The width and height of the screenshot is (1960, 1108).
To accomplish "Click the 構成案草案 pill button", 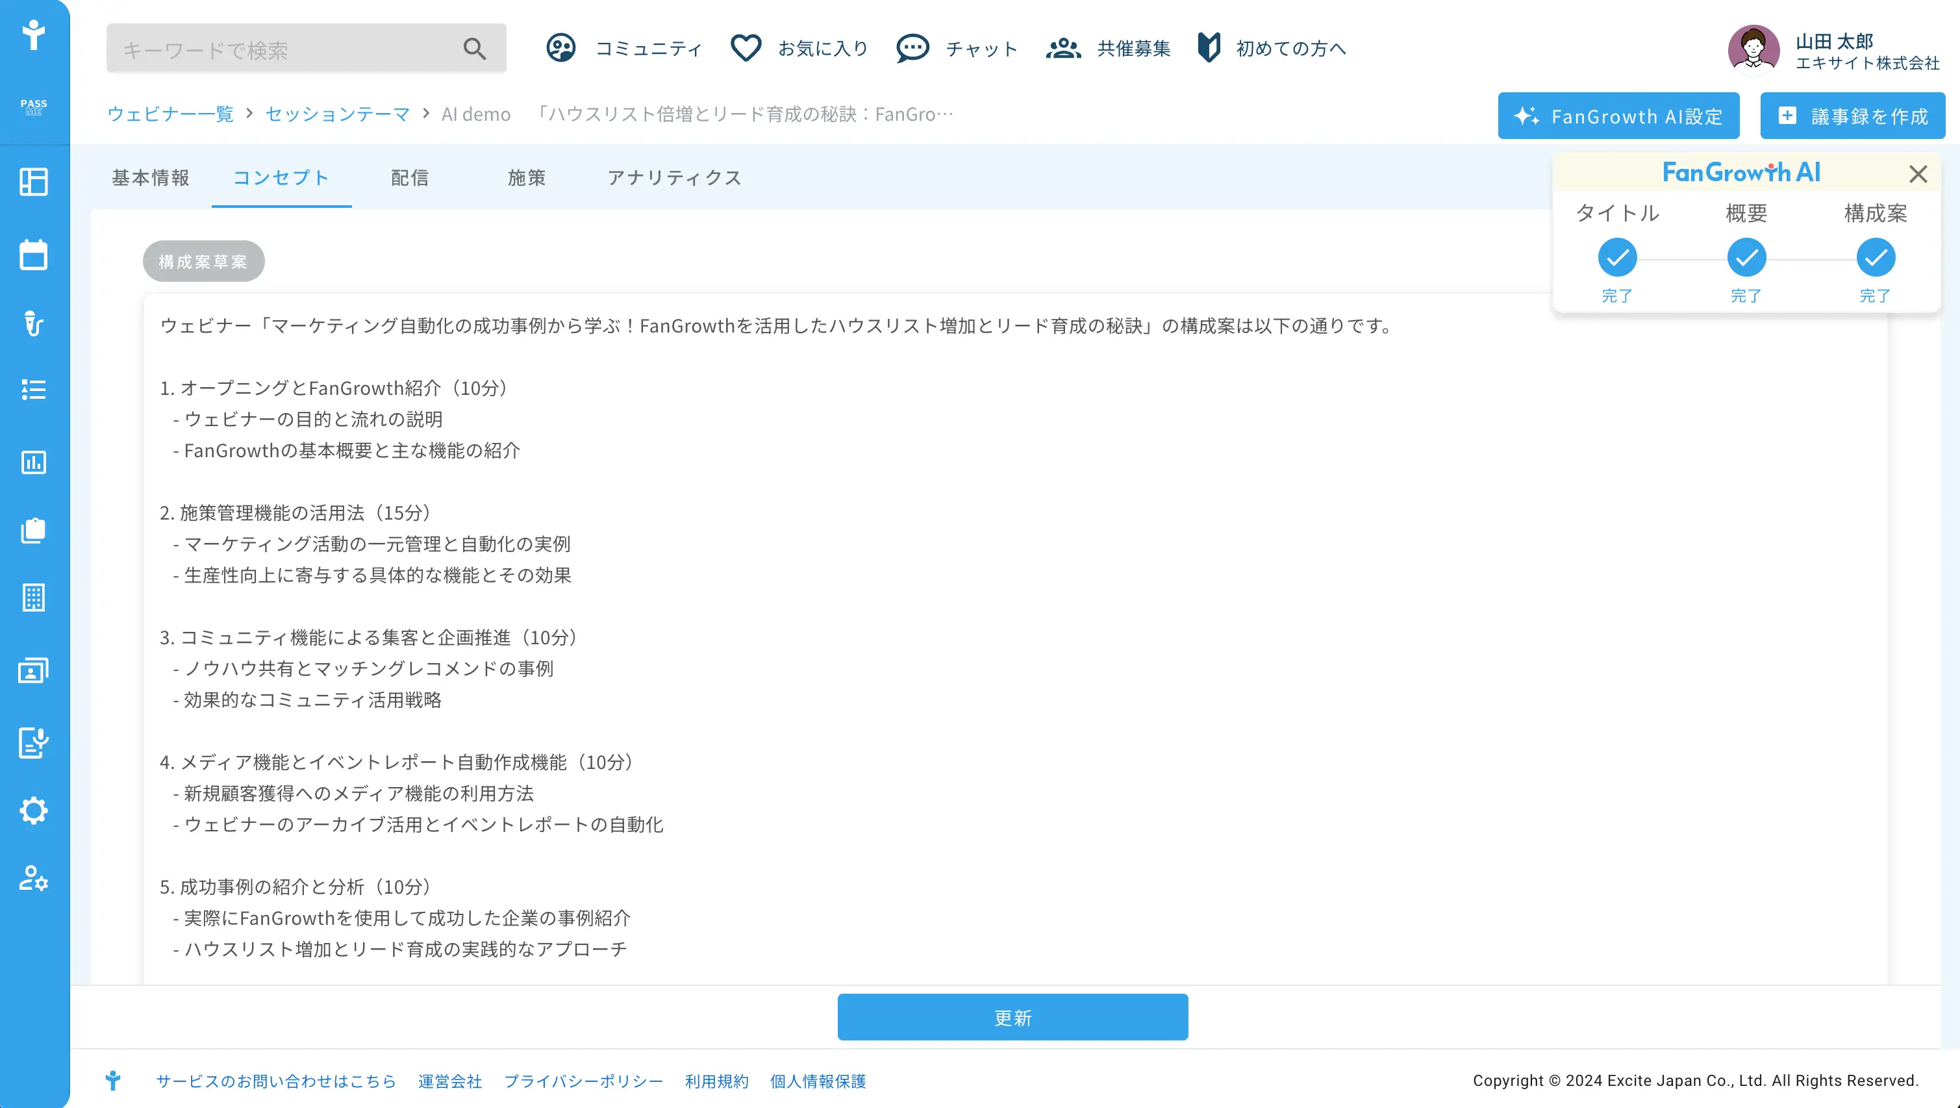I will click(203, 261).
